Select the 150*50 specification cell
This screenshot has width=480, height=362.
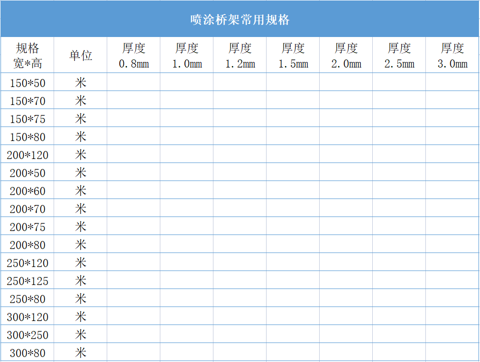tap(28, 82)
